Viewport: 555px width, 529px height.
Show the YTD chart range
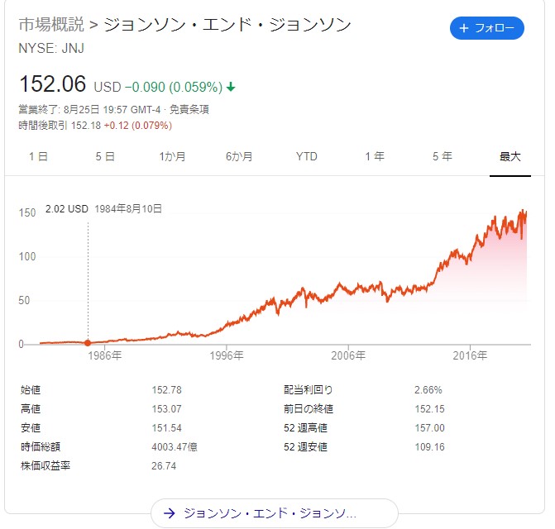point(307,156)
